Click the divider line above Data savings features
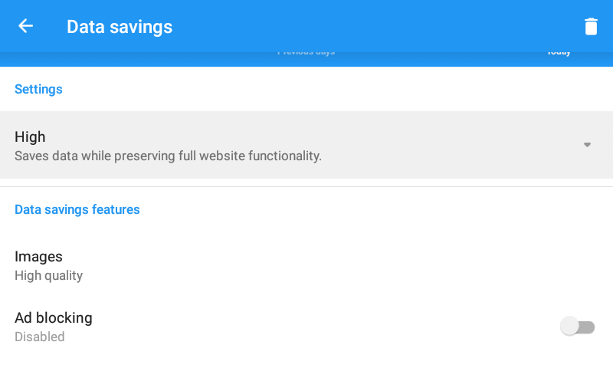The height and width of the screenshot is (368, 613). [306, 186]
